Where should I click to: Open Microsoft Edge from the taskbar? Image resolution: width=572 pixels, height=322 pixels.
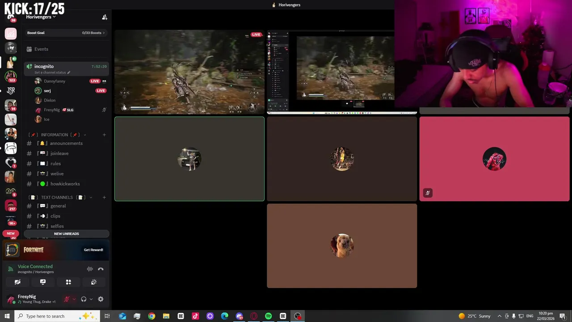(x=224, y=316)
